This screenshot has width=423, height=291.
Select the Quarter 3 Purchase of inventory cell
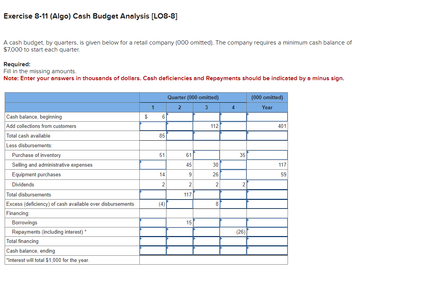pos(206,155)
